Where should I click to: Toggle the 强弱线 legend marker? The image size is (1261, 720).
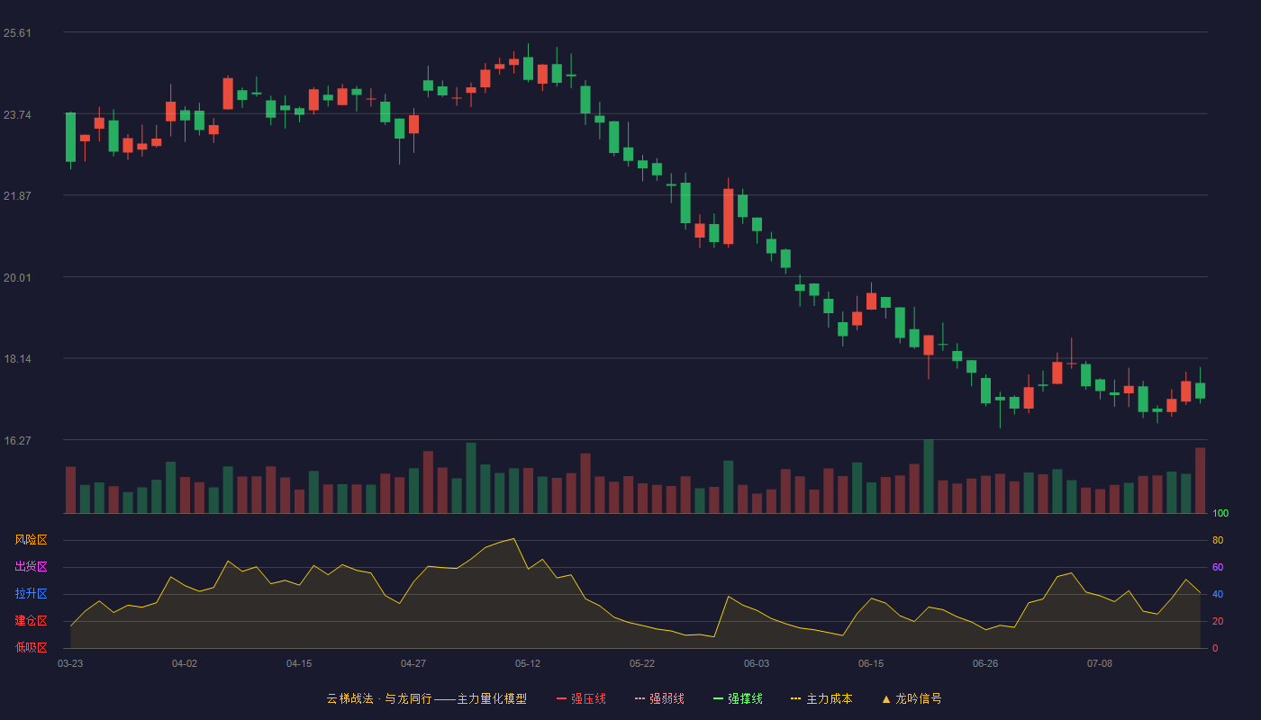tap(640, 698)
